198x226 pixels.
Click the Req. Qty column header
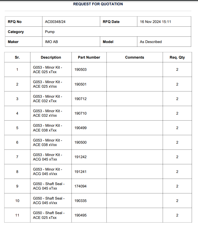177,57
